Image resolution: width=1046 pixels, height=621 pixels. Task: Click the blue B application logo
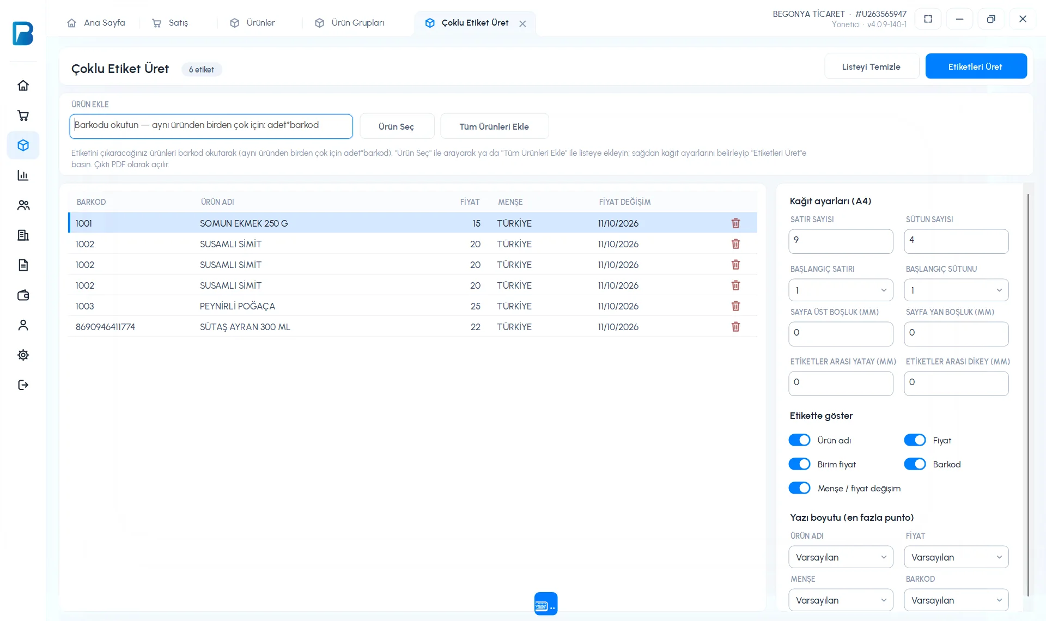[23, 33]
